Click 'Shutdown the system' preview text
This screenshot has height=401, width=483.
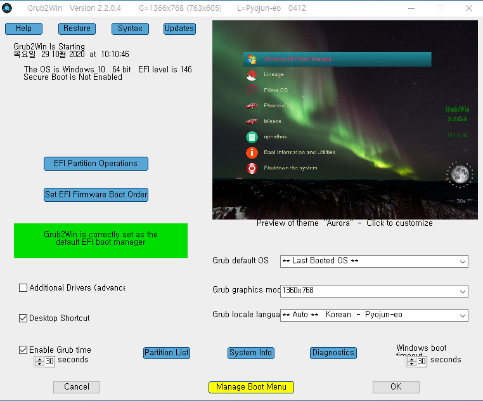290,168
